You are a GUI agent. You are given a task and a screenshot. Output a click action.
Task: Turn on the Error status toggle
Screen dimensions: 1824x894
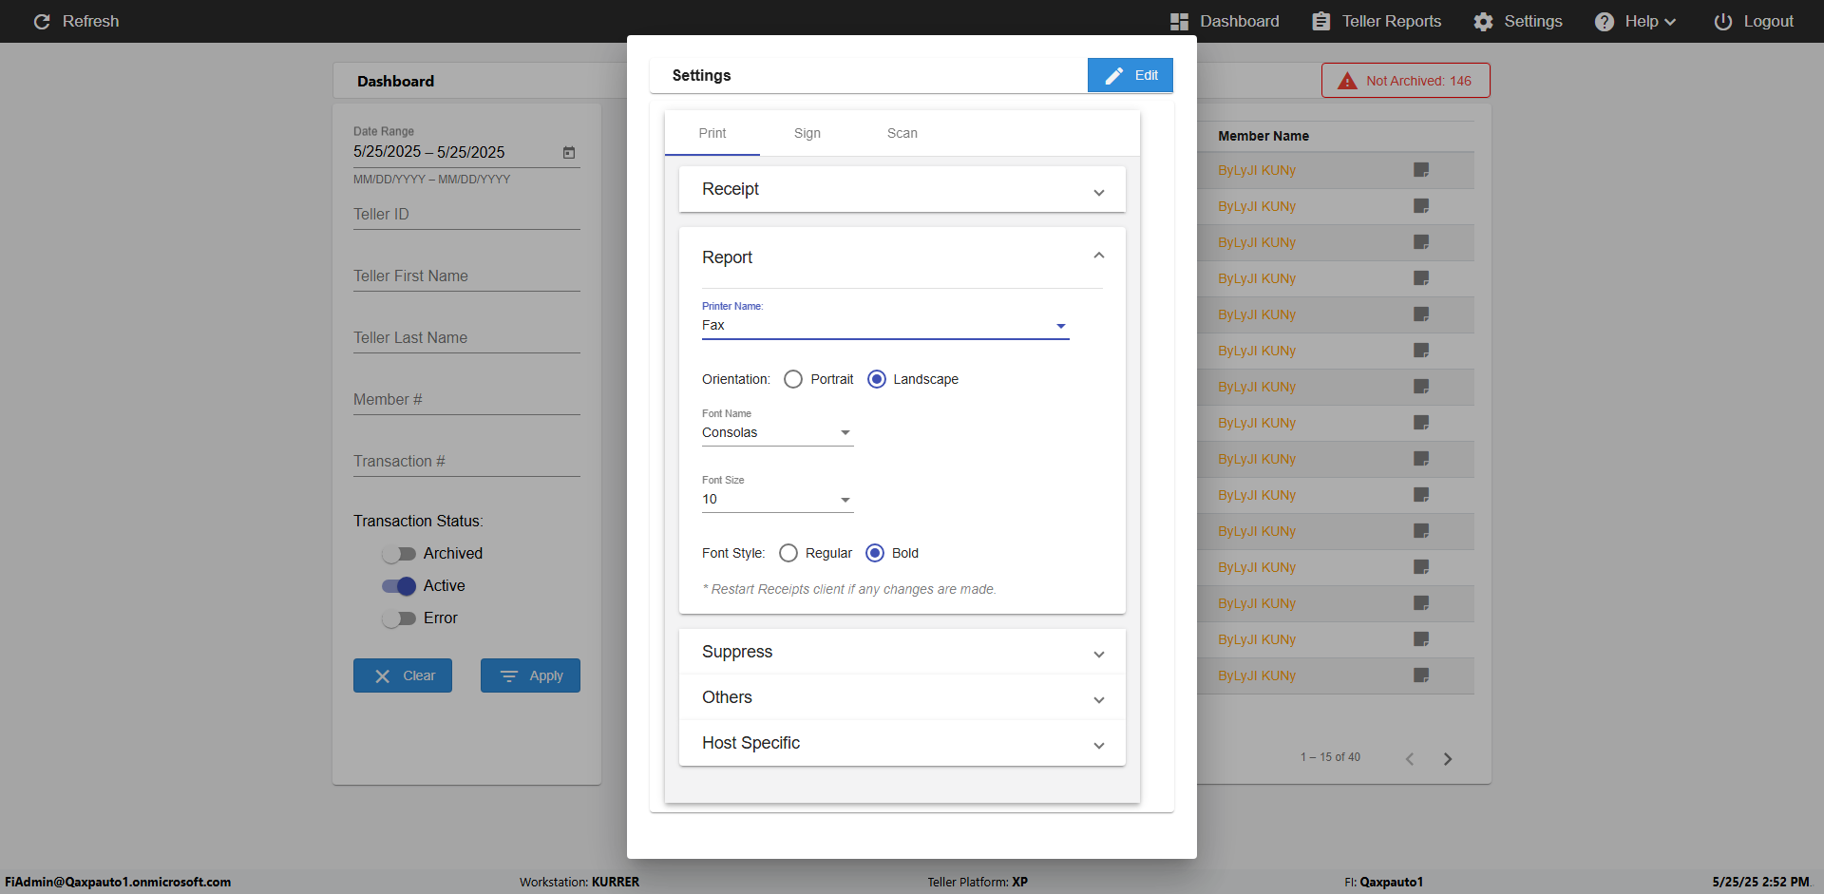(x=399, y=618)
